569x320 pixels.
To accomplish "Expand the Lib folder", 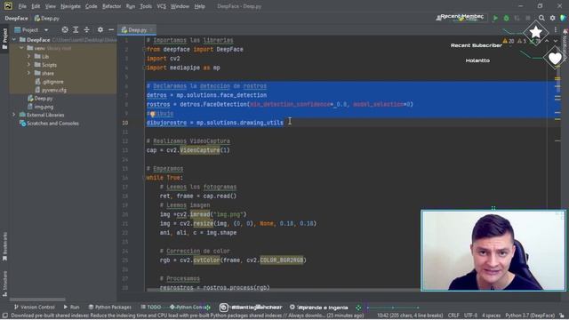I will point(29,56).
